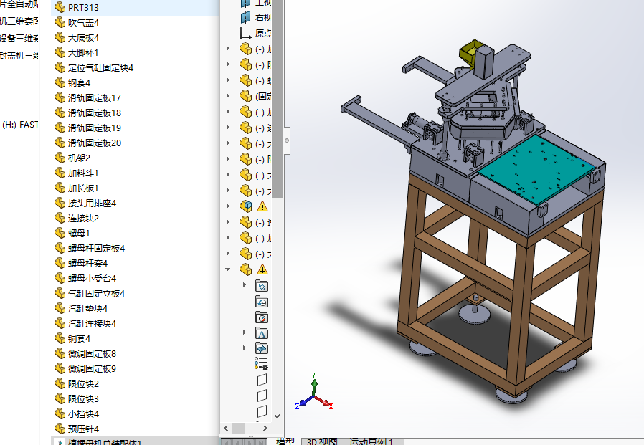Click the part icon beside 预压针4
Viewport: 644px width, 445px height.
[x=60, y=429]
